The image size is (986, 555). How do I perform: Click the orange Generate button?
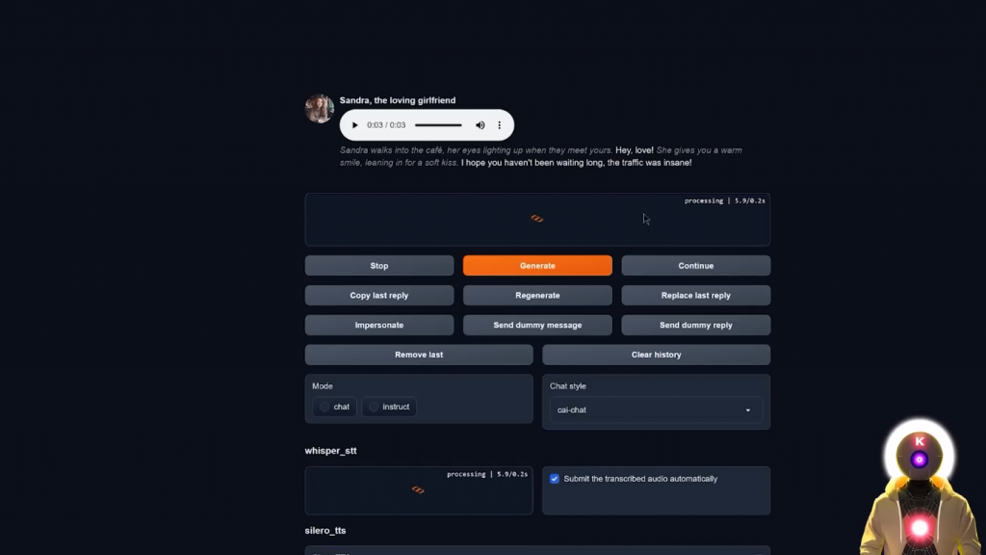pos(537,266)
